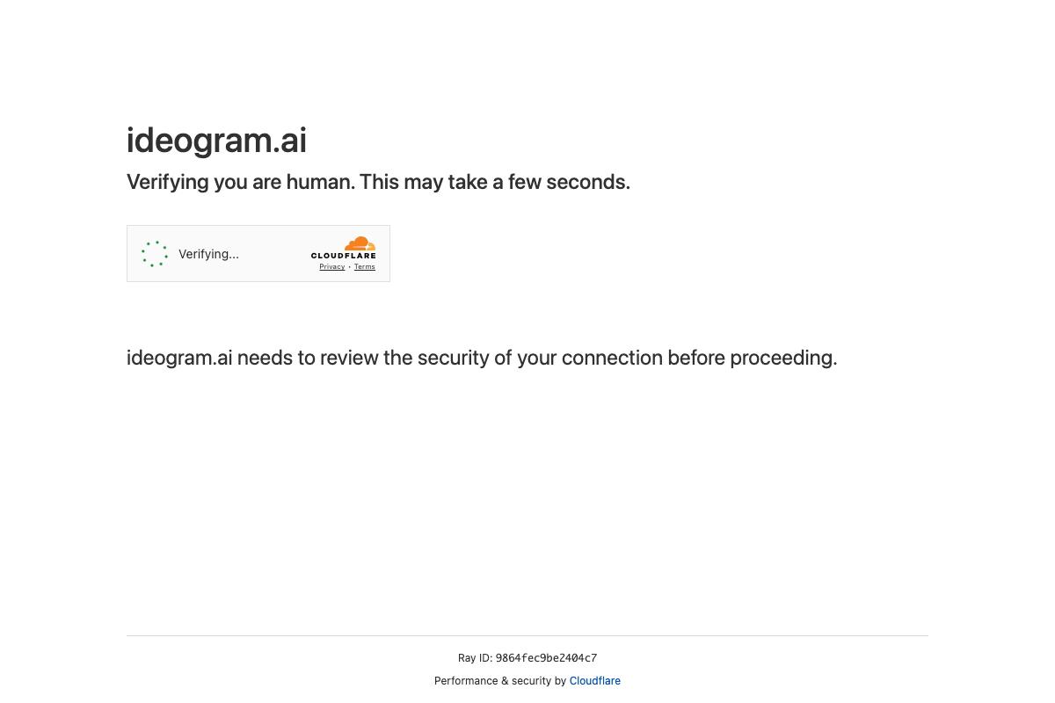Click the blank middle area of verification widget
Screen dimensions: 1055x703
273,254
